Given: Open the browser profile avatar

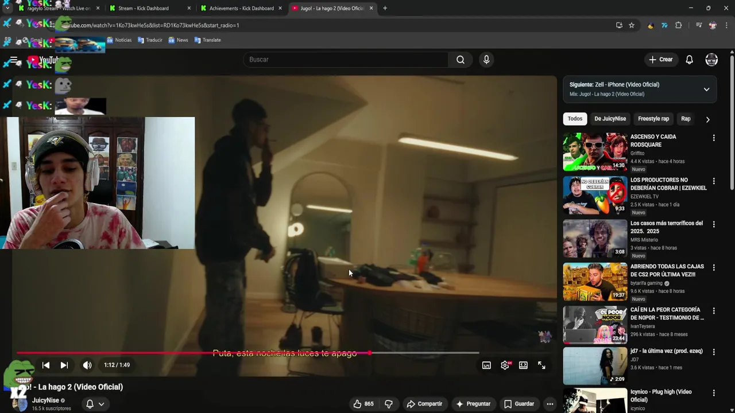Looking at the screenshot, I should click(x=713, y=25).
